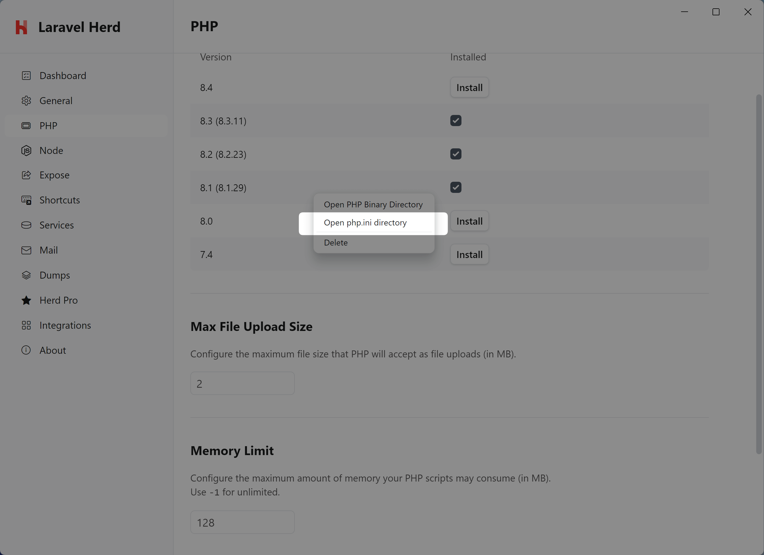Toggle the PHP 8.1 installed checkbox

point(456,187)
